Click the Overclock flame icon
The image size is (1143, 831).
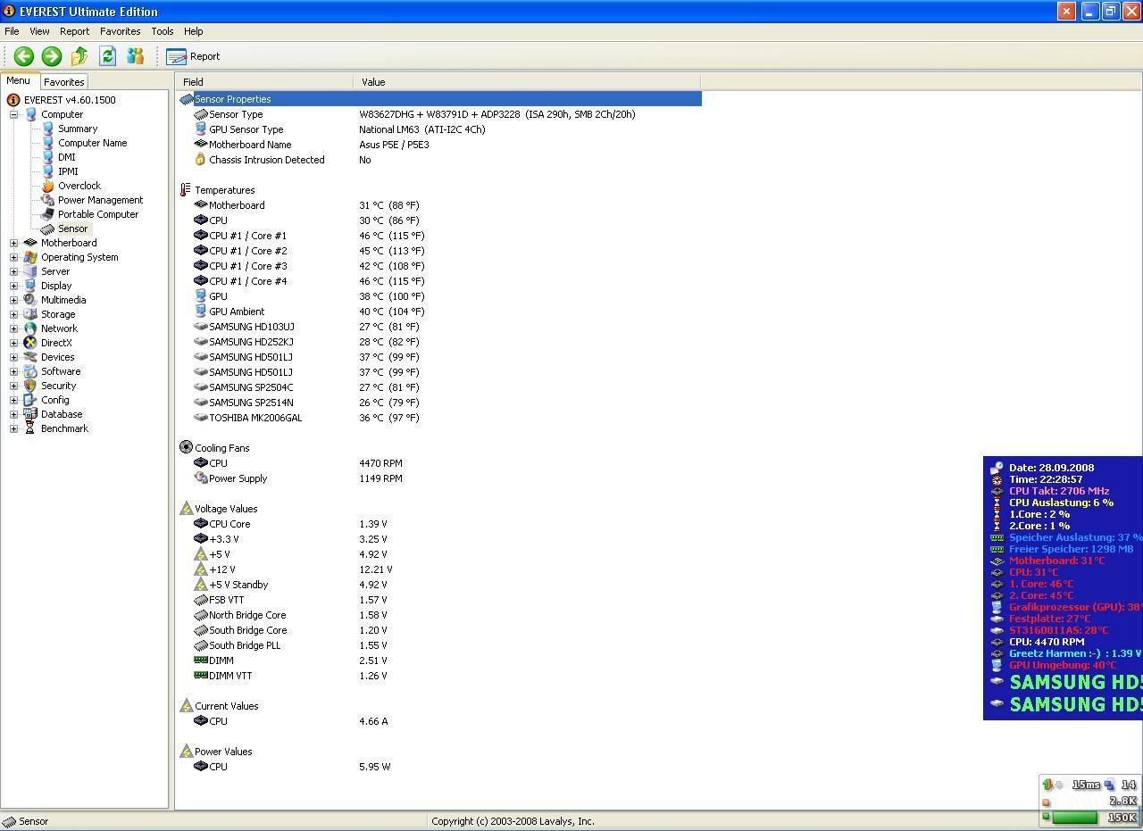click(47, 186)
